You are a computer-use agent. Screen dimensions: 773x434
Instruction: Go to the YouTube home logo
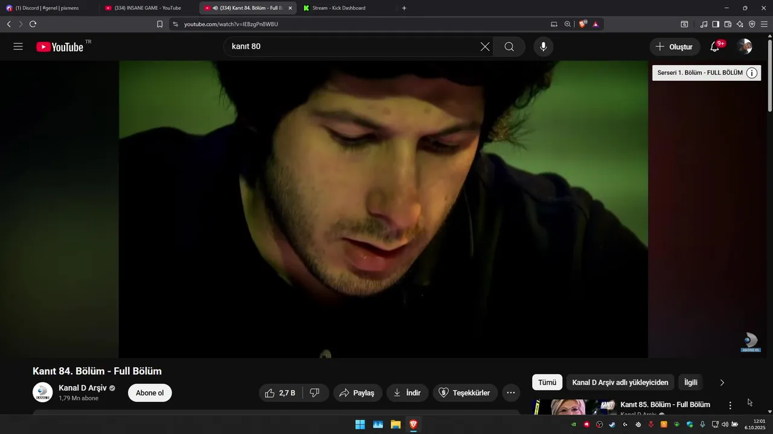click(60, 46)
